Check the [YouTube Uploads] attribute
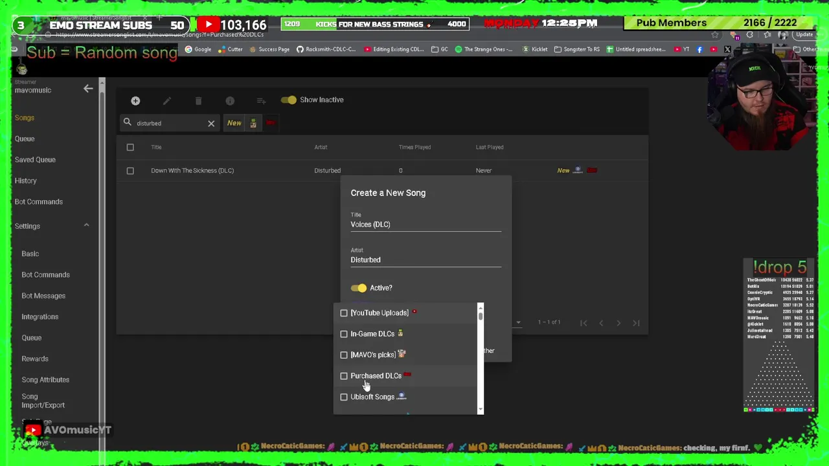This screenshot has height=466, width=829. pos(344,313)
